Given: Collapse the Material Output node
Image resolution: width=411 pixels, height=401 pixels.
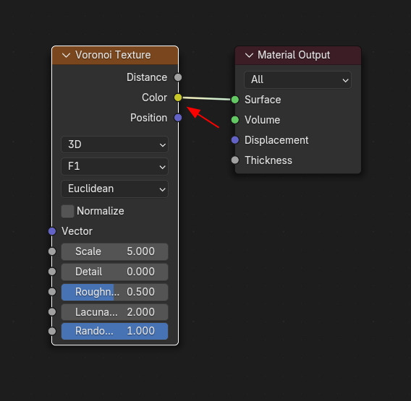Looking at the screenshot, I should pyautogui.click(x=249, y=55).
